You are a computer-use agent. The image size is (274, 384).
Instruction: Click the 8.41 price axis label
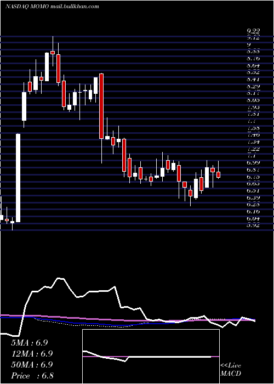pyautogui.click(x=253, y=80)
